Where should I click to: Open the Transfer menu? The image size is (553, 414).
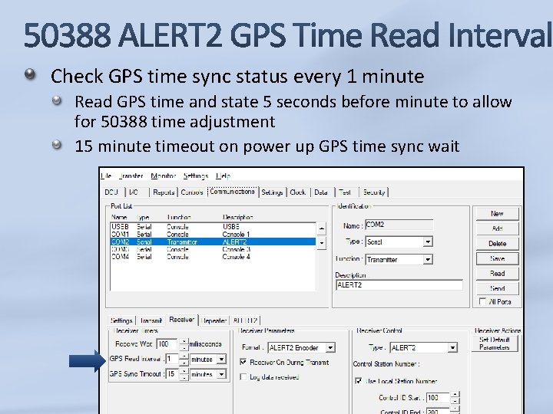(x=131, y=176)
